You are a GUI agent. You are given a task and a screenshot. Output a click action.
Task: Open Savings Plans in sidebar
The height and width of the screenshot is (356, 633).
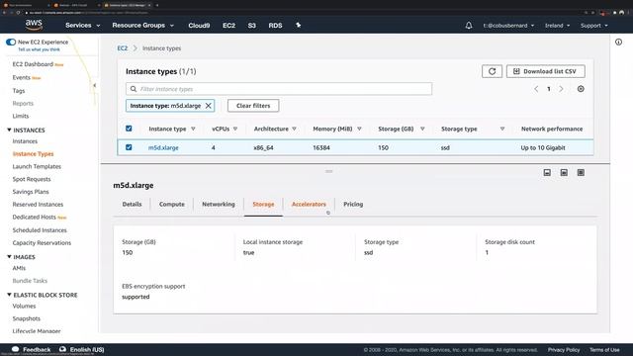tap(31, 192)
